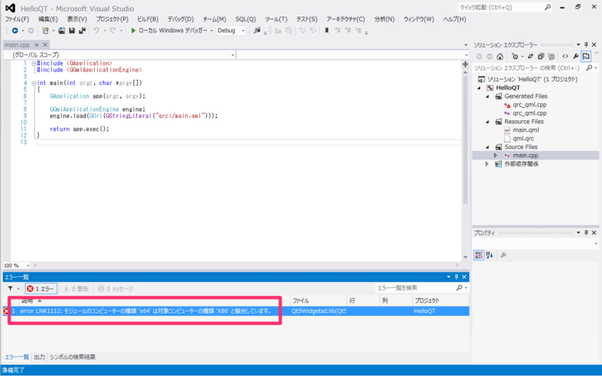
Task: Open the ファイル(F) menu
Action: point(17,19)
